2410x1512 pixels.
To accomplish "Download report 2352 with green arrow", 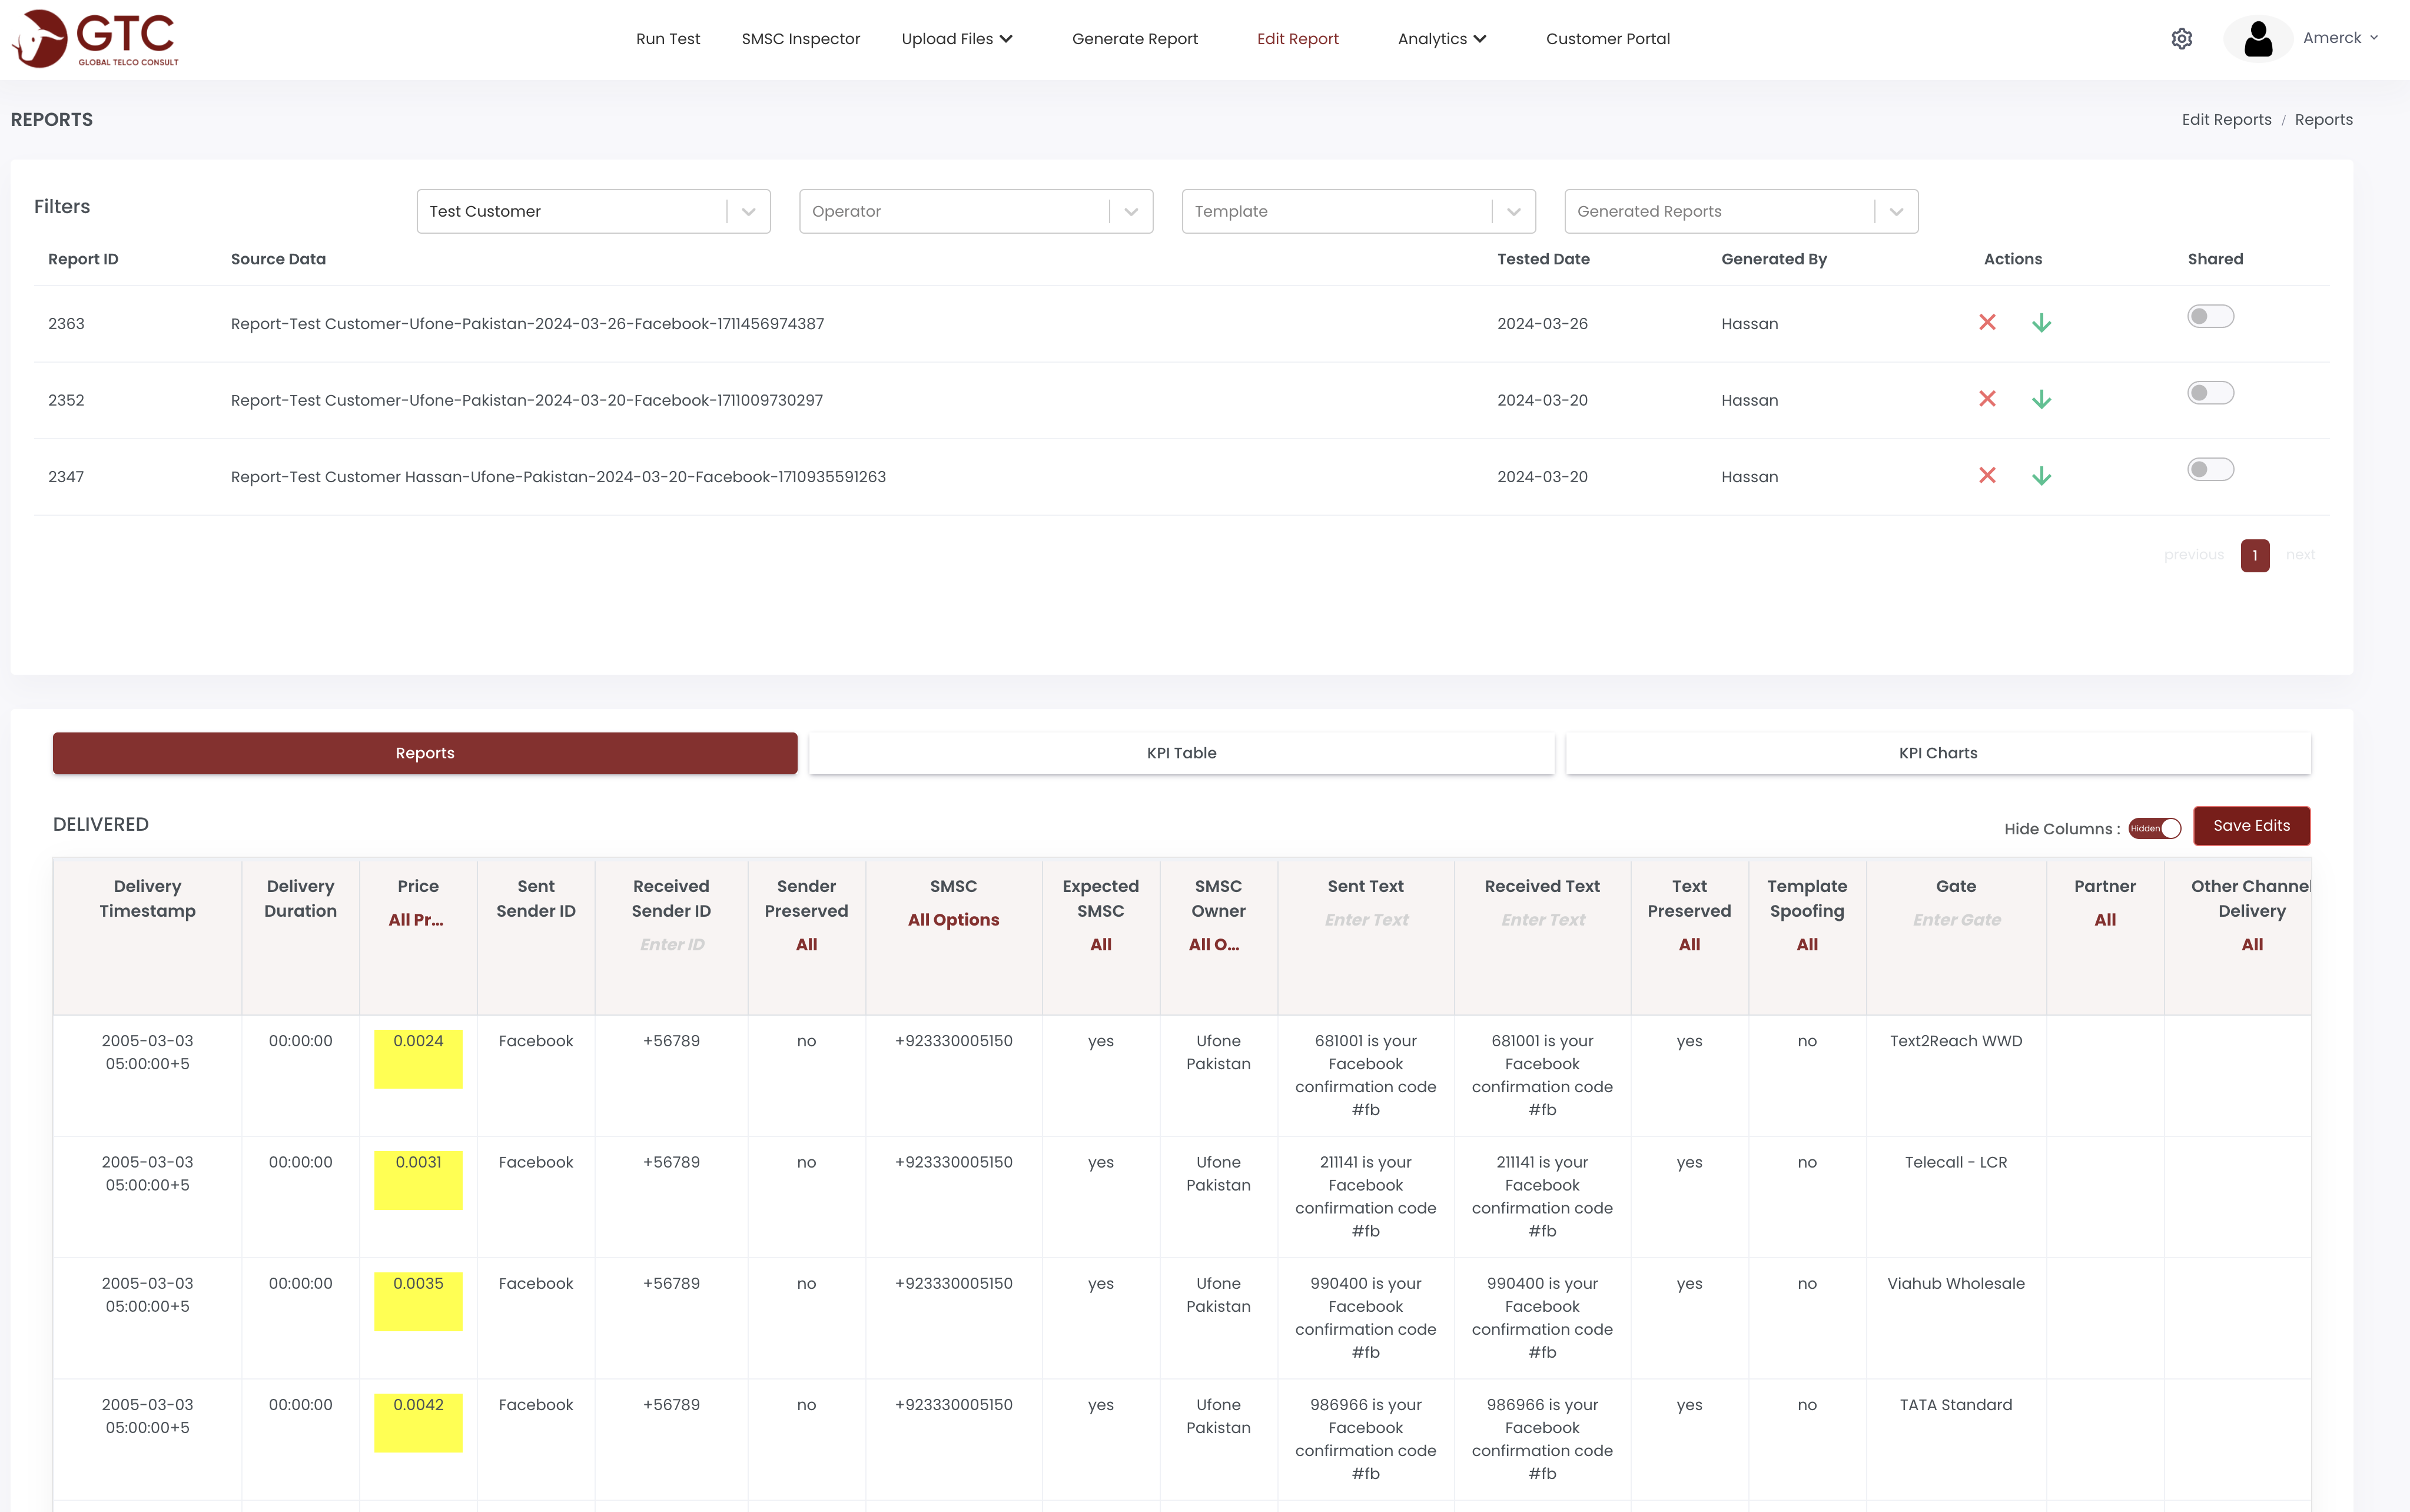I will click(x=2041, y=399).
